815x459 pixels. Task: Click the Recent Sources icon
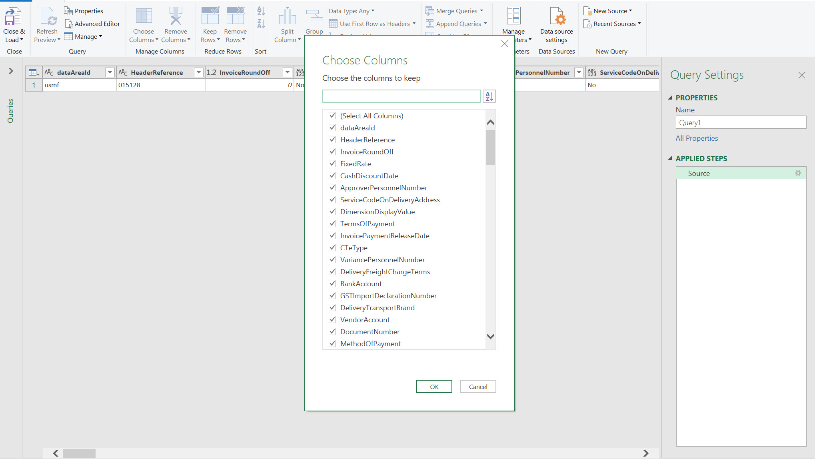tap(587, 24)
